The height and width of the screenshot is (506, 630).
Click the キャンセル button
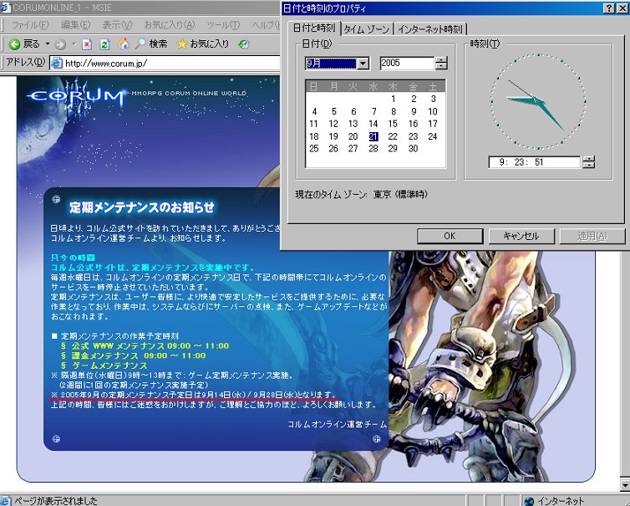click(x=521, y=236)
